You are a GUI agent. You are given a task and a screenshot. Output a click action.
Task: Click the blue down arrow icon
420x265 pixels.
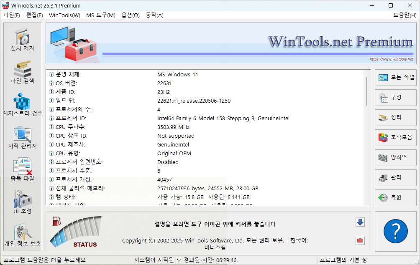click(360, 222)
